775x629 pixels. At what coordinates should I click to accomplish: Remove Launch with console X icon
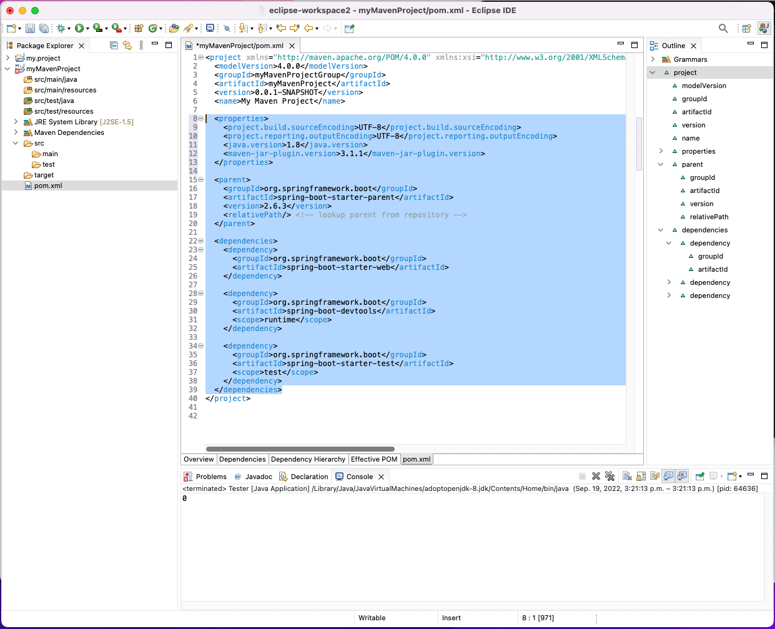(x=596, y=476)
